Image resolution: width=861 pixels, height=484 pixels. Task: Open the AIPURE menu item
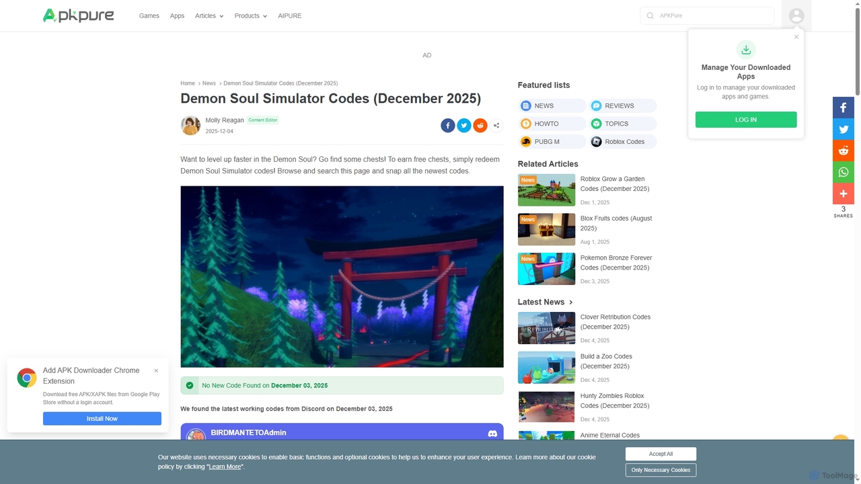click(290, 15)
